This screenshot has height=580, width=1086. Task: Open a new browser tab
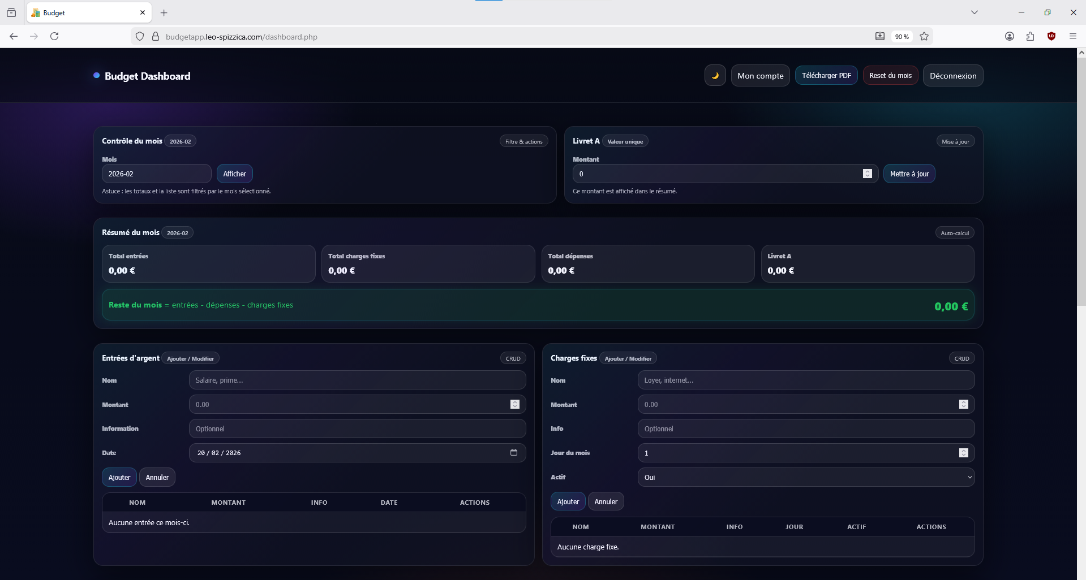click(164, 12)
